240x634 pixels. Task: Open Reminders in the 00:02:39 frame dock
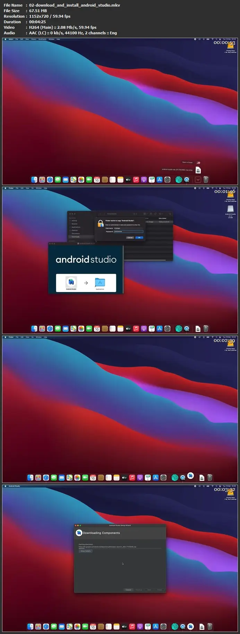click(x=109, y=477)
